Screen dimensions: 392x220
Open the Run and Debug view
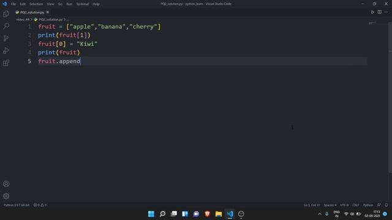pyautogui.click(x=6, y=50)
